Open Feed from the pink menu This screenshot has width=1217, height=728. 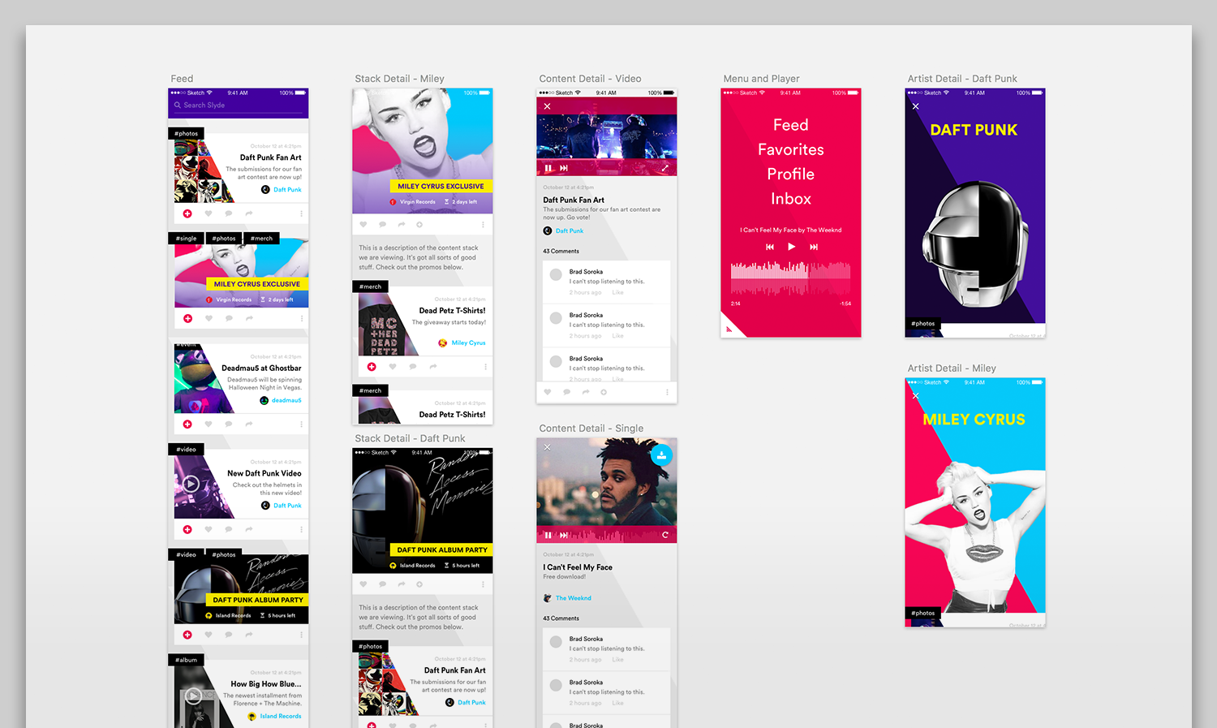[x=791, y=125]
